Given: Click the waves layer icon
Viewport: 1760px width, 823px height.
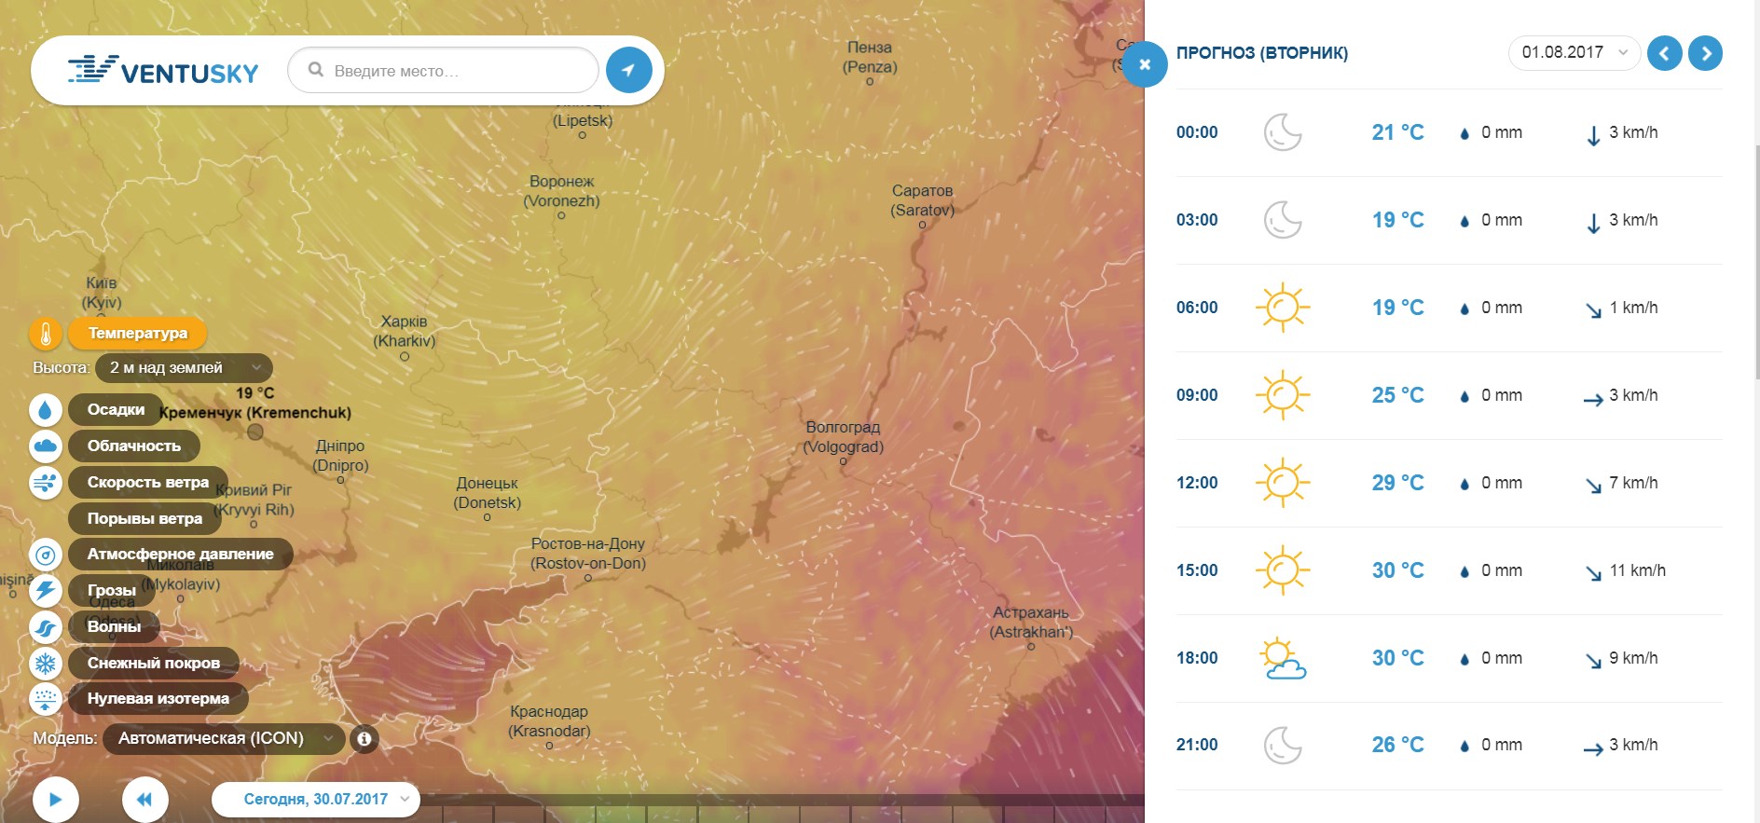Looking at the screenshot, I should tap(45, 627).
